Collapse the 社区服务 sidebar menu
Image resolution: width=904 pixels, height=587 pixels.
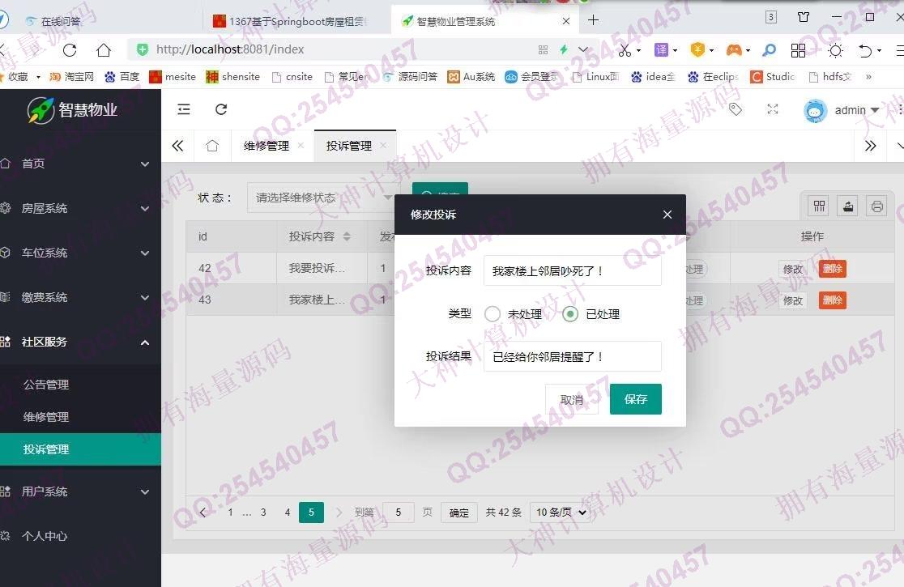pyautogui.click(x=81, y=342)
